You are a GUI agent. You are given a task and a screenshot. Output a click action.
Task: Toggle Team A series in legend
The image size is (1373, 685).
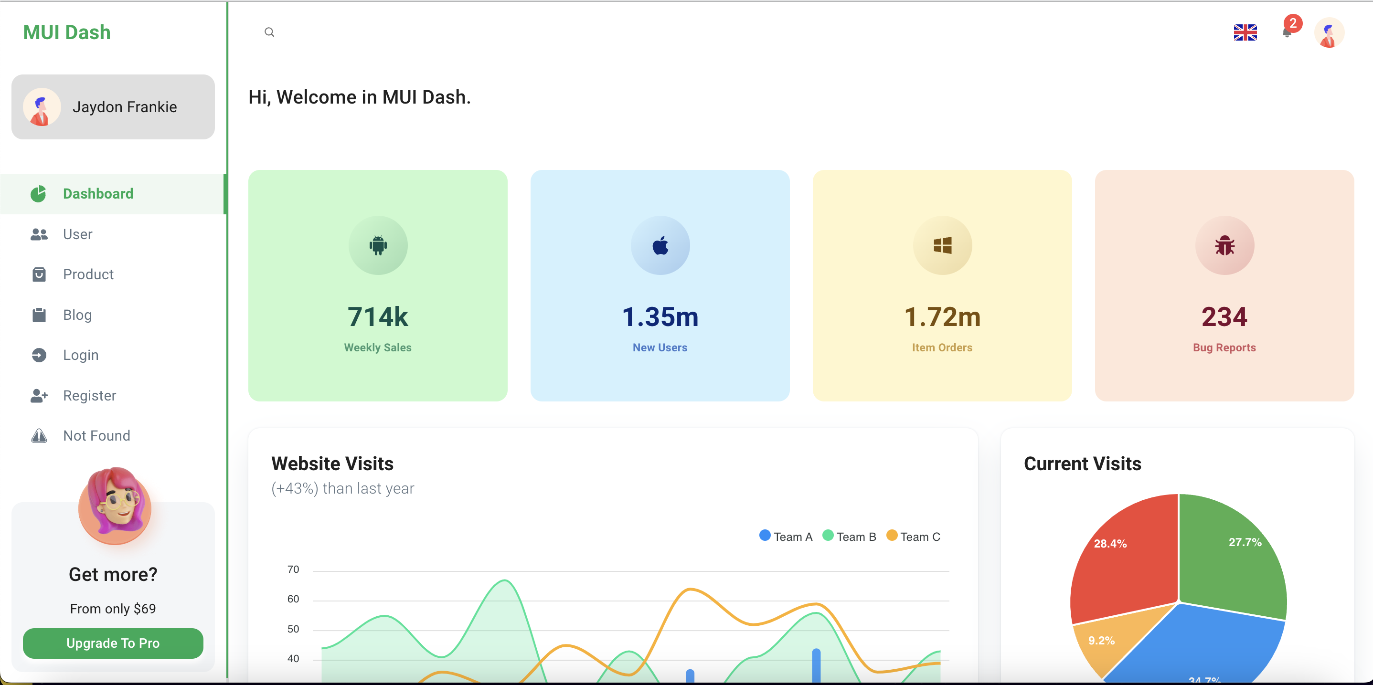tap(786, 537)
